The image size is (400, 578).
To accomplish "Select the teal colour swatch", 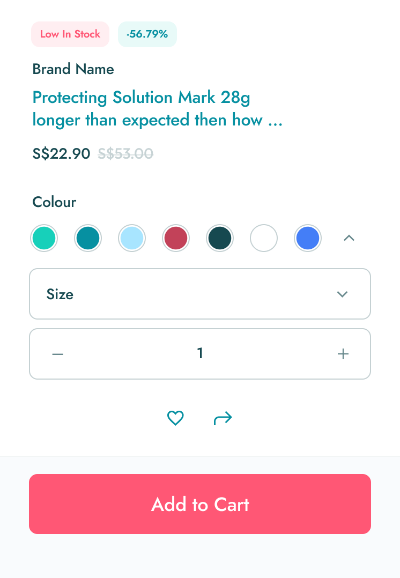I will coord(88,238).
